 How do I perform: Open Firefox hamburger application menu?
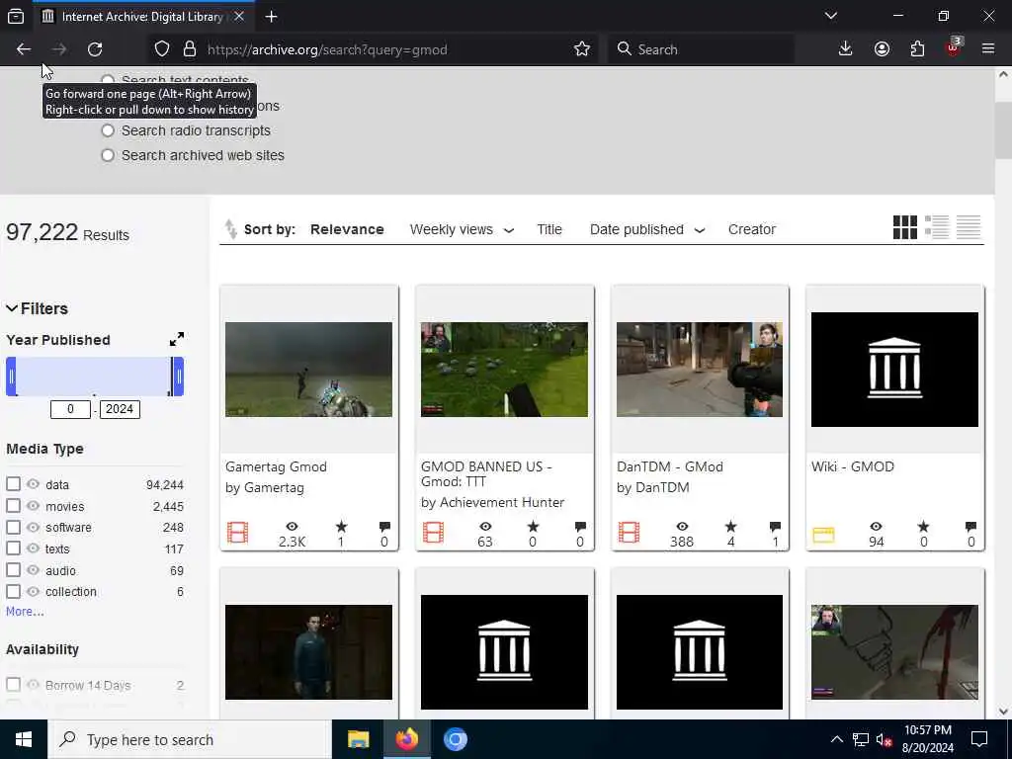coord(987,49)
